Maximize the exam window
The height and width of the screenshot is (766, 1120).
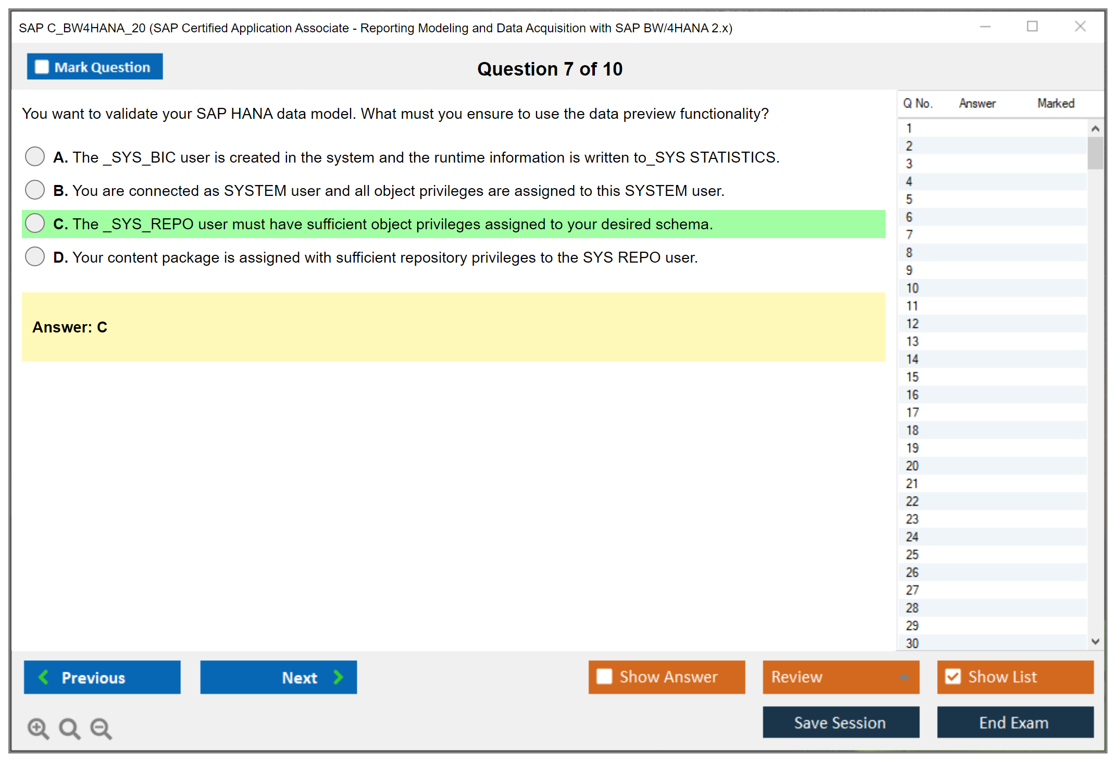[1032, 27]
